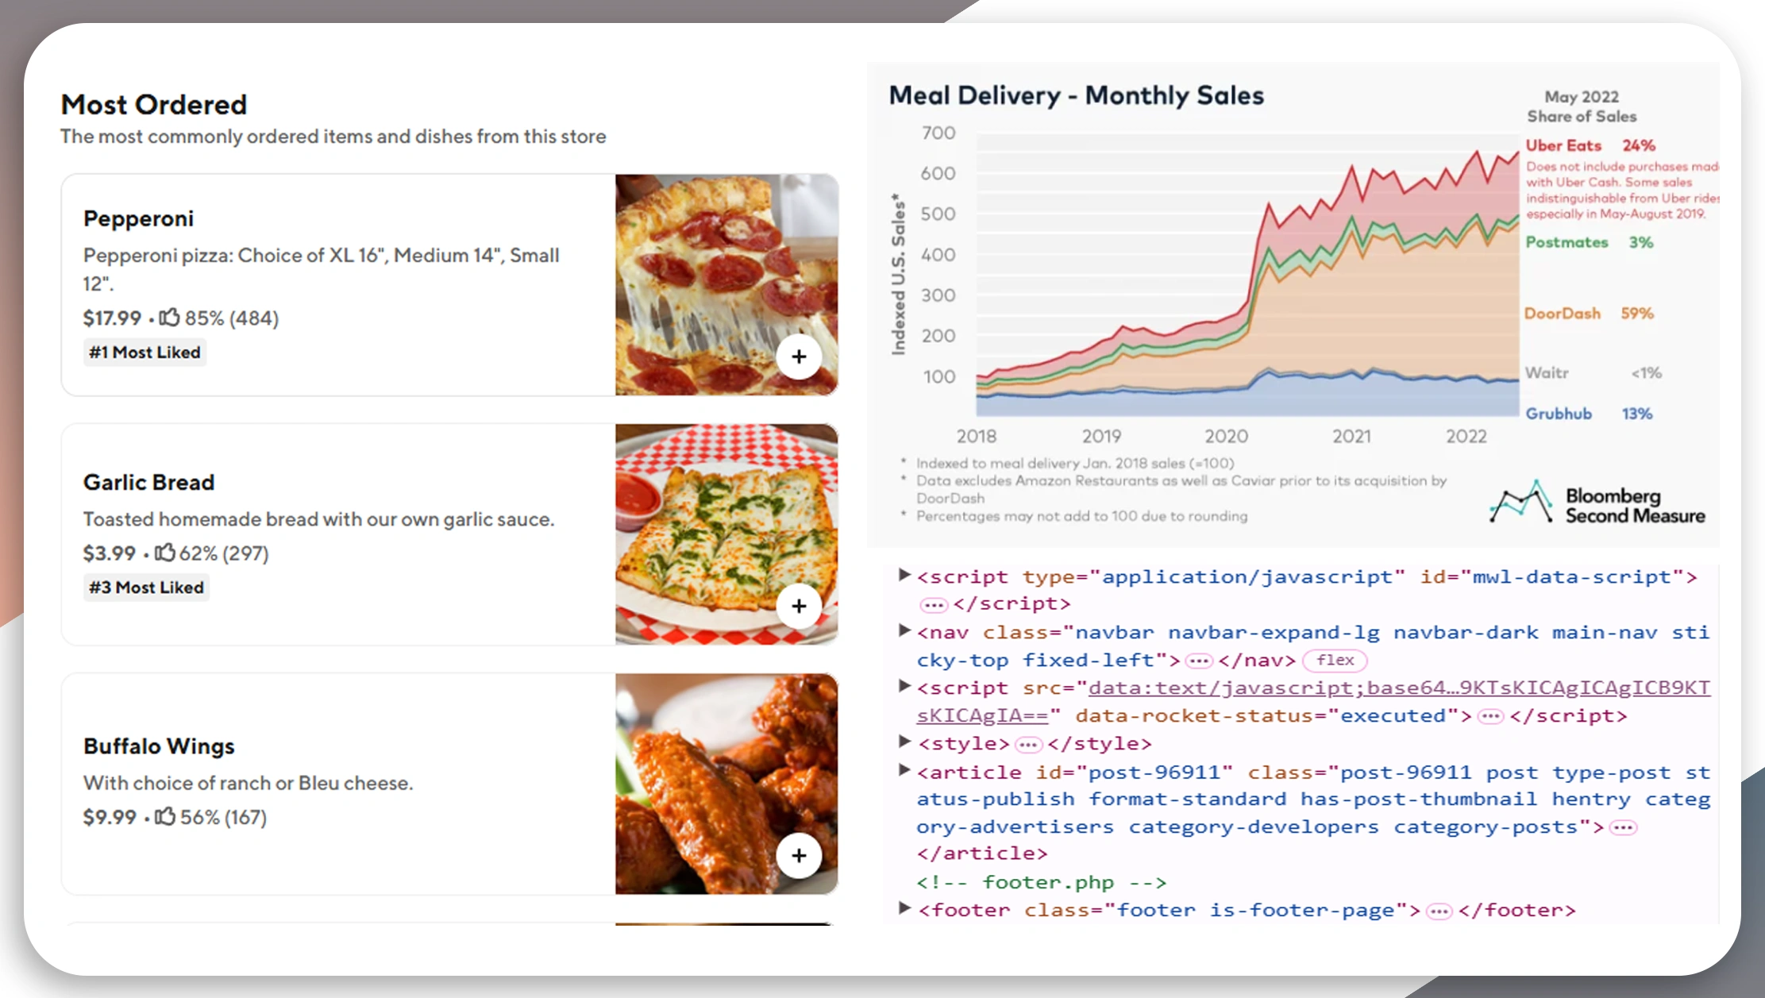1765x998 pixels.
Task: Click the thumbs-up icon beside 85% (484)
Action: coord(169,318)
